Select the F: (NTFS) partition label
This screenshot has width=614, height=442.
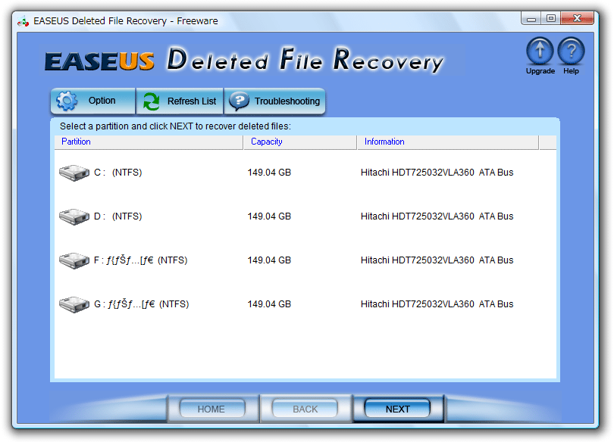[140, 260]
